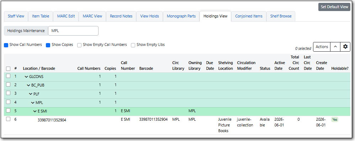The height and width of the screenshot is (141, 355).
Task: Select row 6 barcode item checkbox
Action: click(x=8, y=119)
